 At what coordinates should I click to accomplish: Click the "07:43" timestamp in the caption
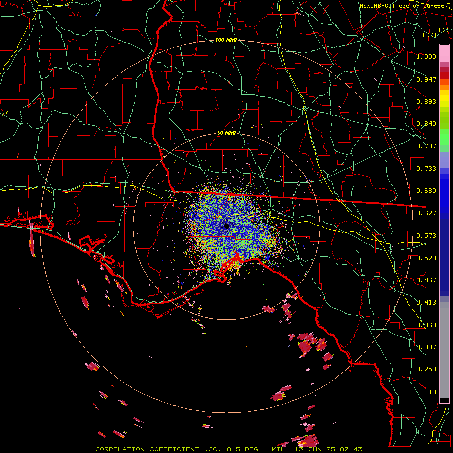point(351,449)
